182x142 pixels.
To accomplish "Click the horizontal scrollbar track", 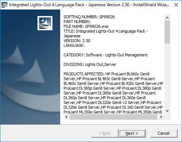I will click(113, 117).
